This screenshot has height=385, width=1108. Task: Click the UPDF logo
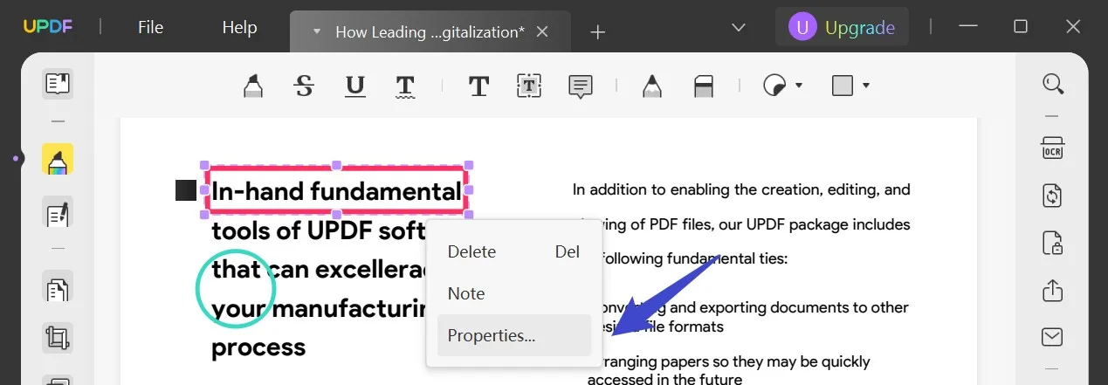tap(47, 27)
